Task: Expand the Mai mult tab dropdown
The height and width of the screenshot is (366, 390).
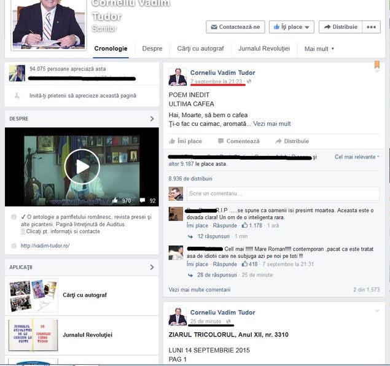Action: [x=319, y=49]
